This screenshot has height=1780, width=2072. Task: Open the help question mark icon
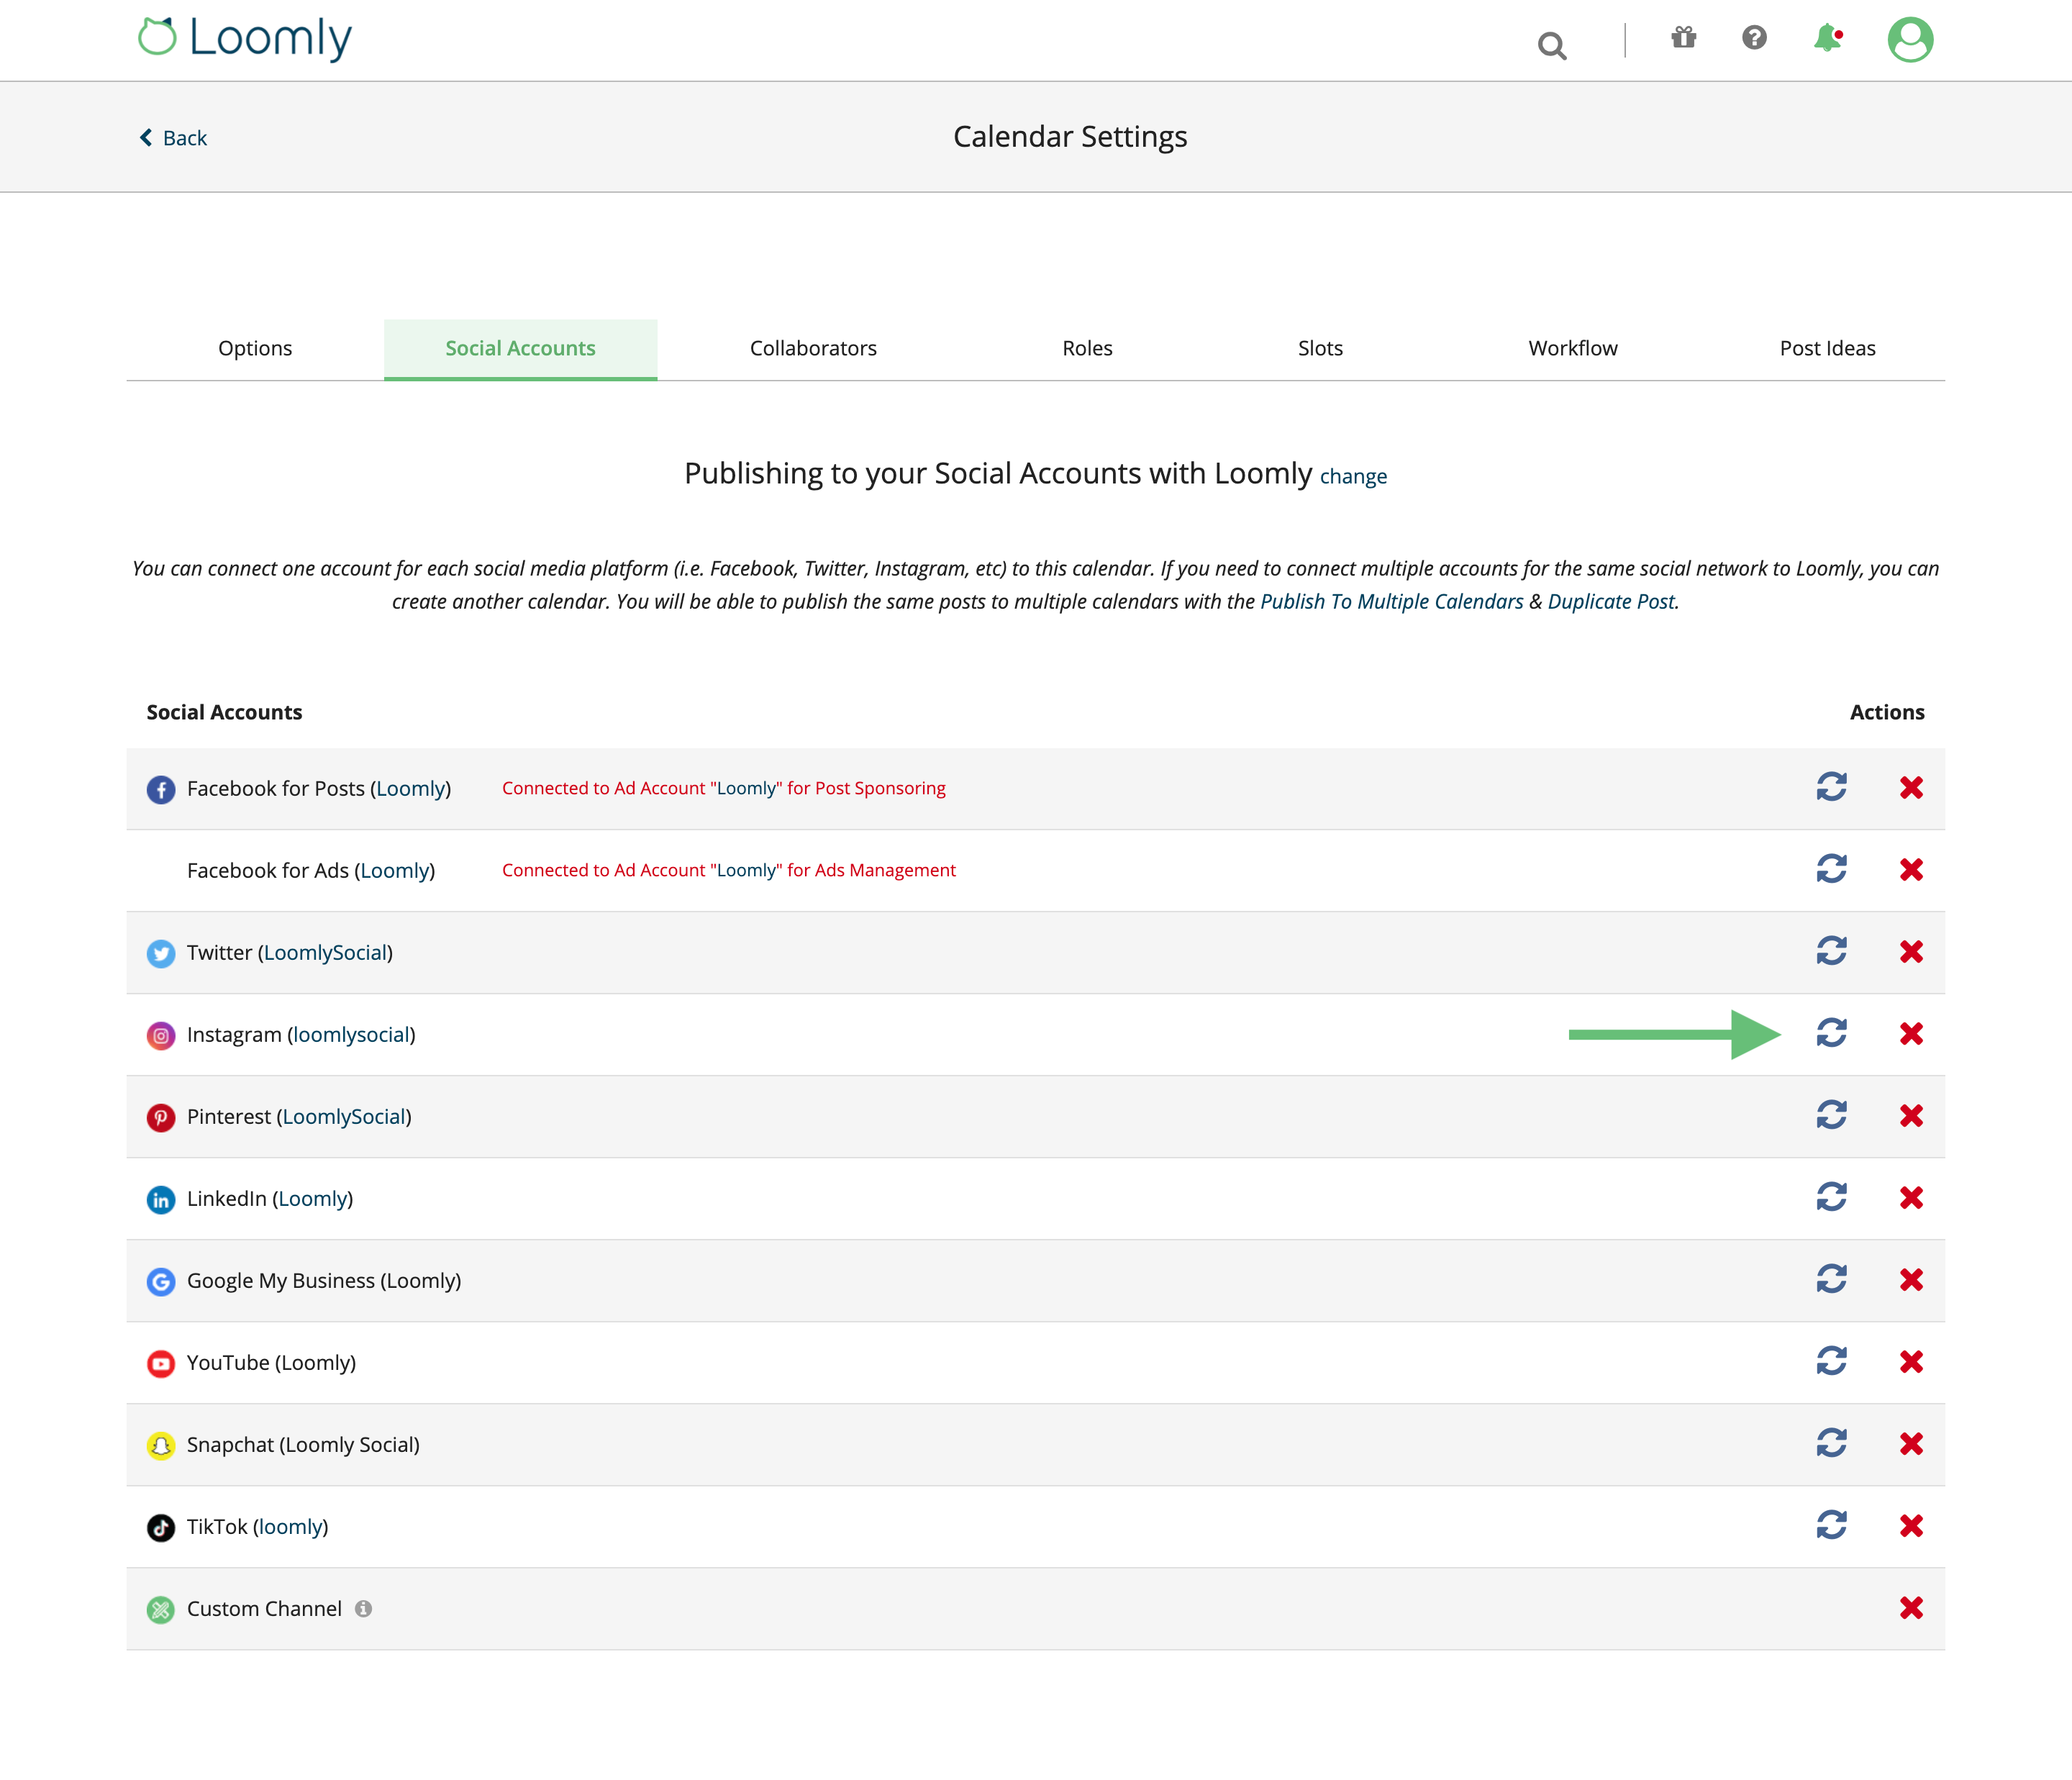point(1754,39)
